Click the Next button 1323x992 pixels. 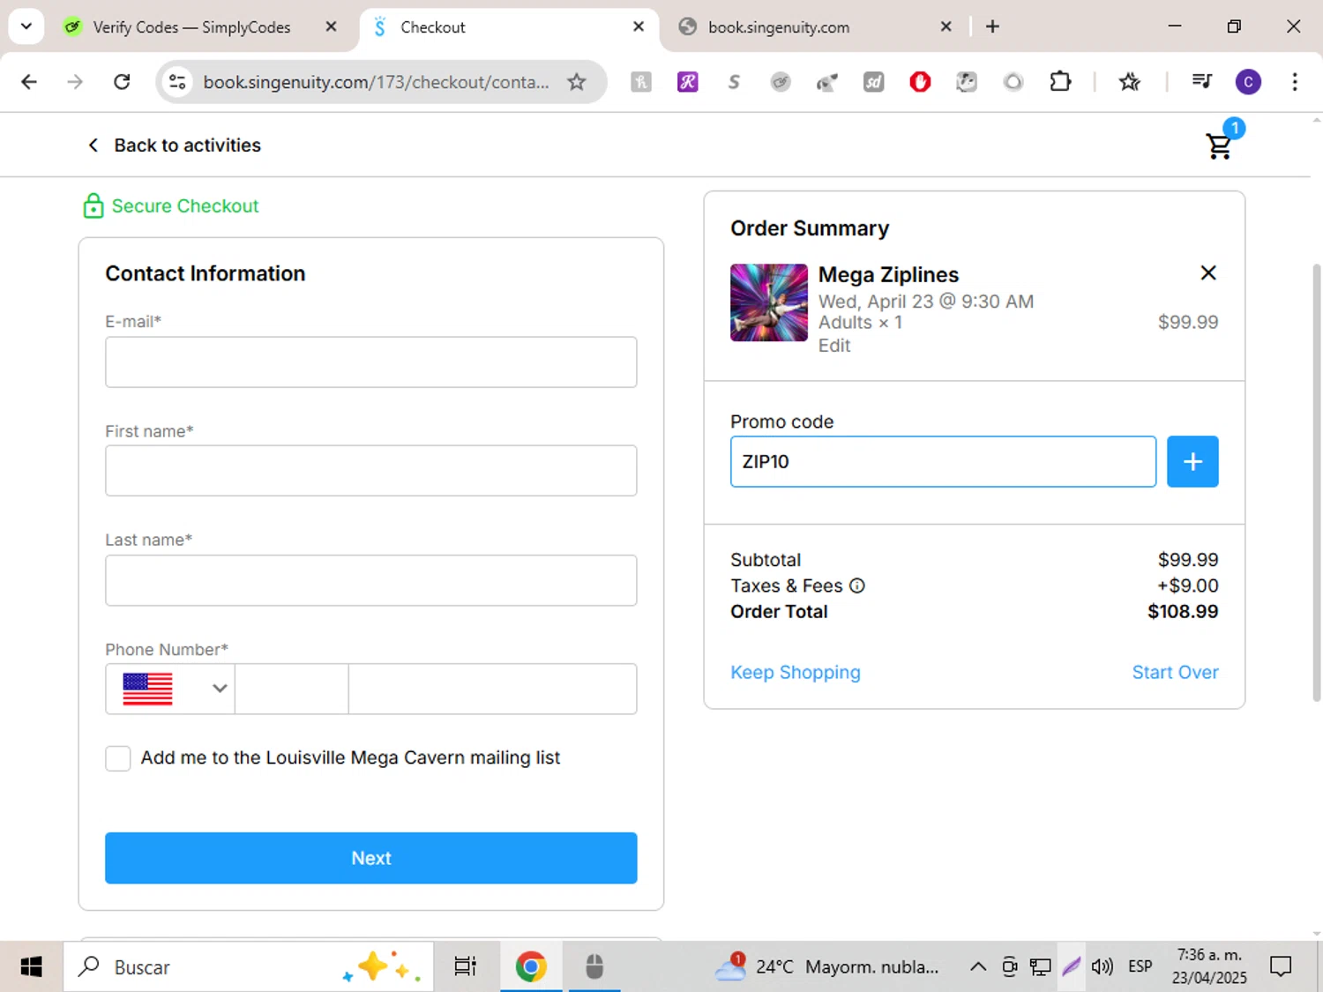point(370,858)
